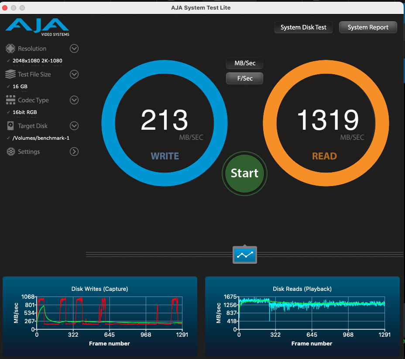Click inside the Disk Reads graph plot
Screen dimensions: 405x359
(312, 313)
